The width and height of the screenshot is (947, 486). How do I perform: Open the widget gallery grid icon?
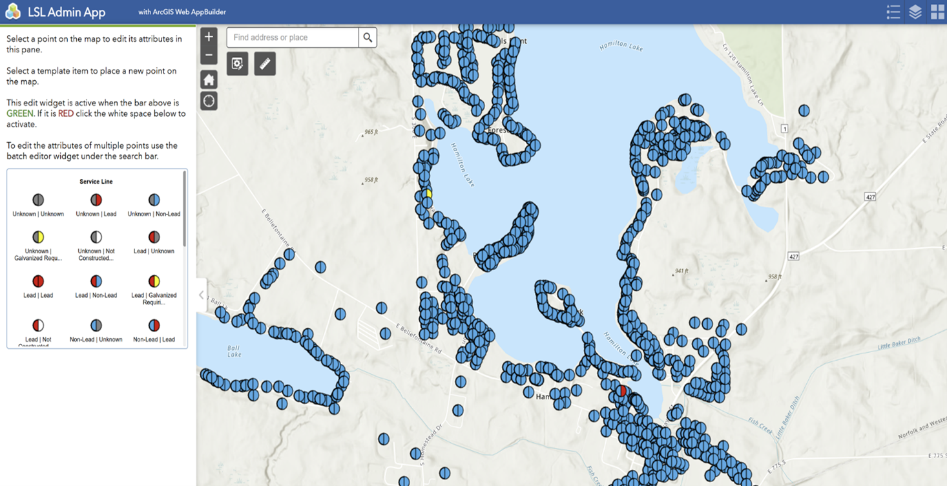(937, 11)
